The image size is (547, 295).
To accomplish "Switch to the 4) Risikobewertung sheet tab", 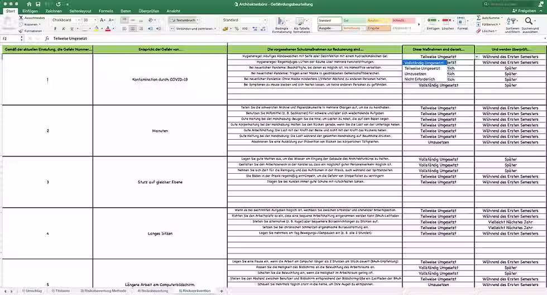I will click(x=152, y=291).
